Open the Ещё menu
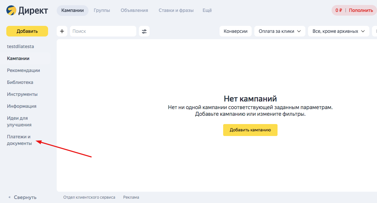This screenshot has height=203, width=377. pos(207,10)
